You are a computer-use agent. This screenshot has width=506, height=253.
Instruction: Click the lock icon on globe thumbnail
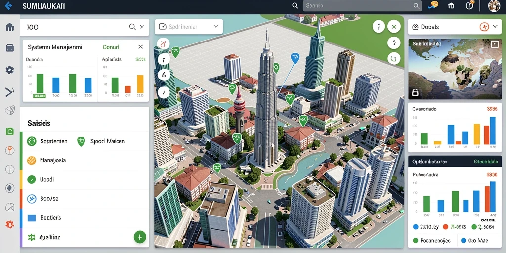coord(415,93)
